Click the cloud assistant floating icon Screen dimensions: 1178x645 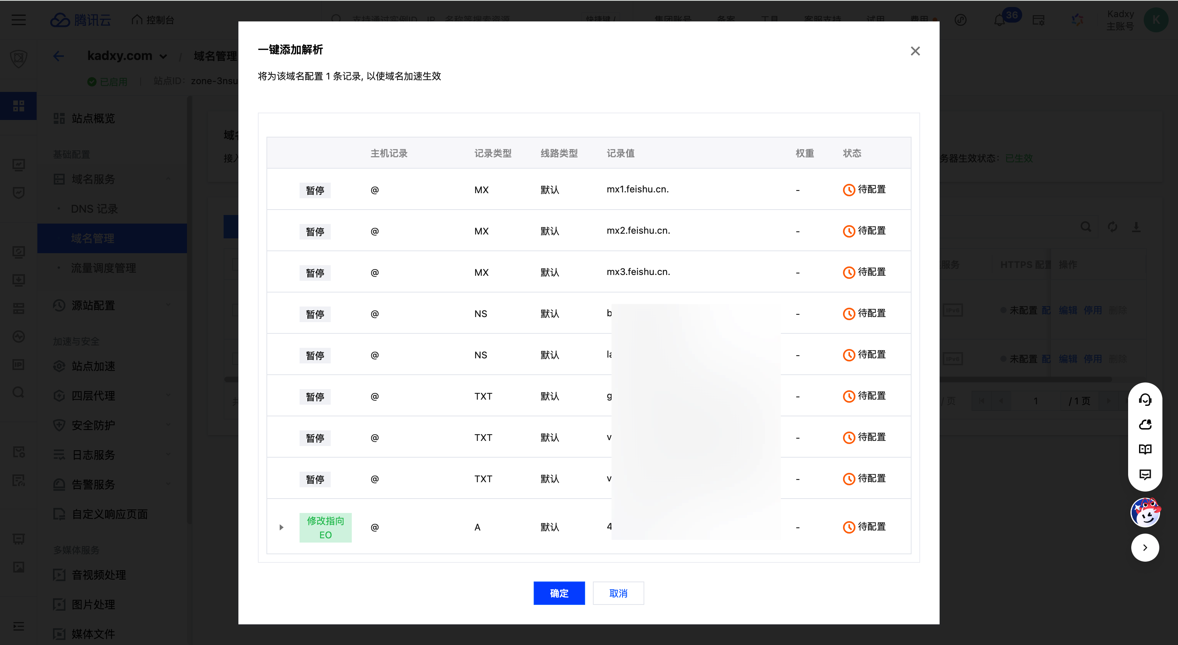pos(1144,424)
